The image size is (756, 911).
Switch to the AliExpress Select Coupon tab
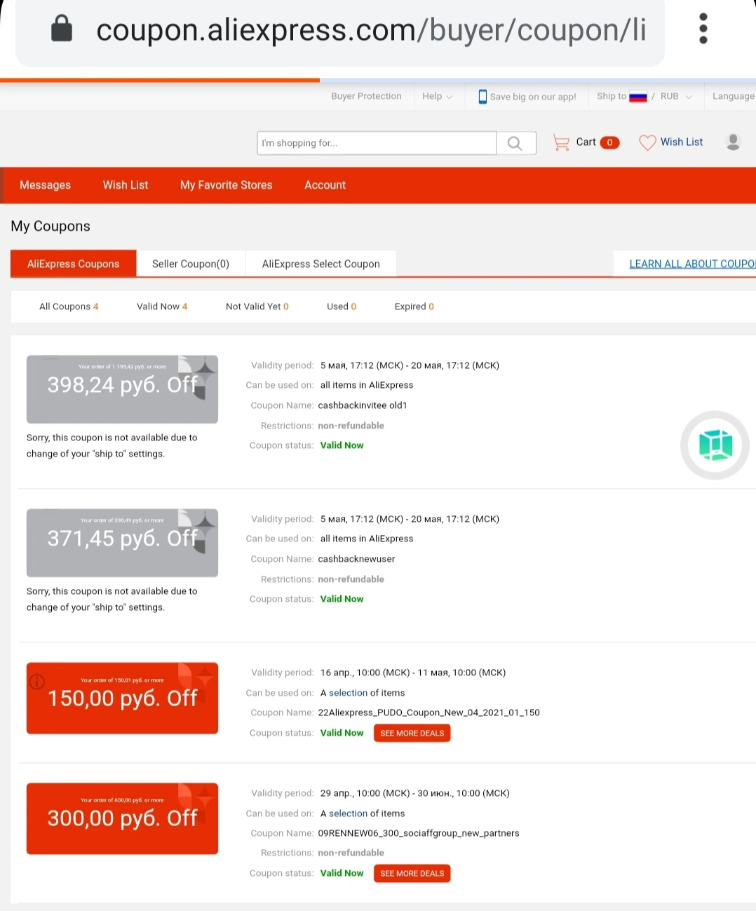[321, 264]
